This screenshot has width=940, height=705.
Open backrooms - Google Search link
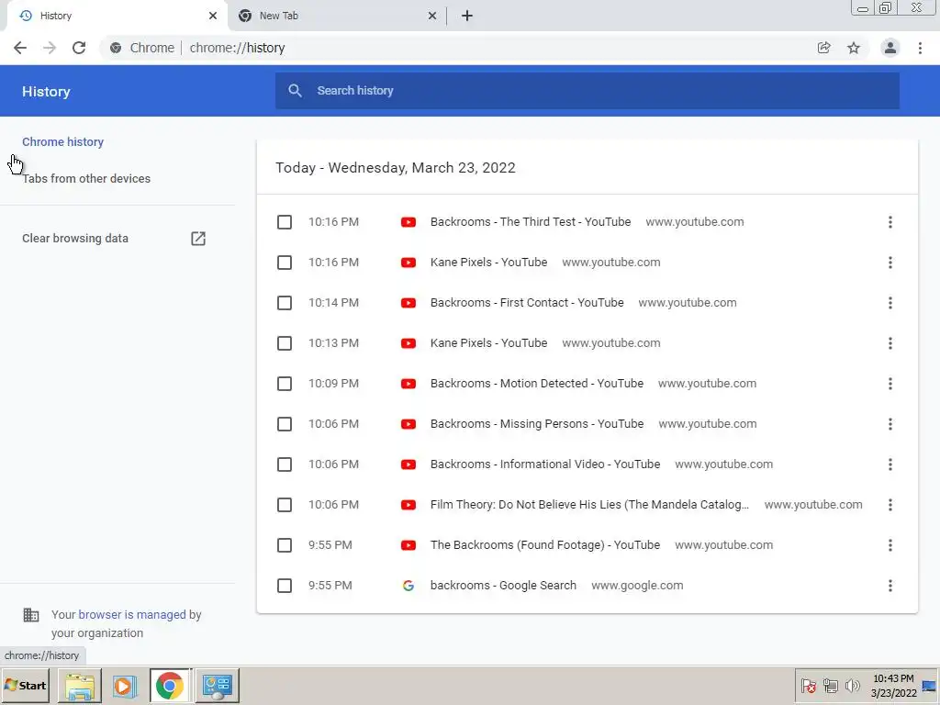click(504, 586)
